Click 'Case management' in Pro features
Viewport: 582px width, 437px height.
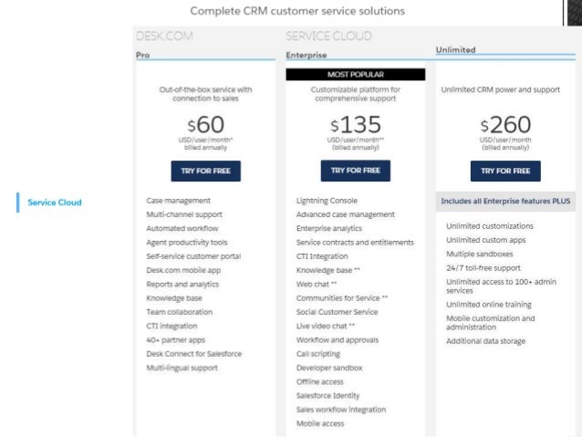[x=178, y=201]
